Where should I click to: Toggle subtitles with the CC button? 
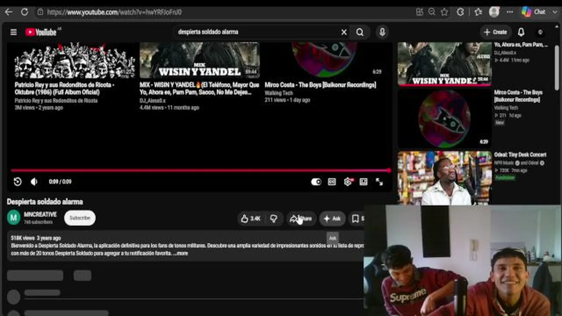[x=332, y=182]
